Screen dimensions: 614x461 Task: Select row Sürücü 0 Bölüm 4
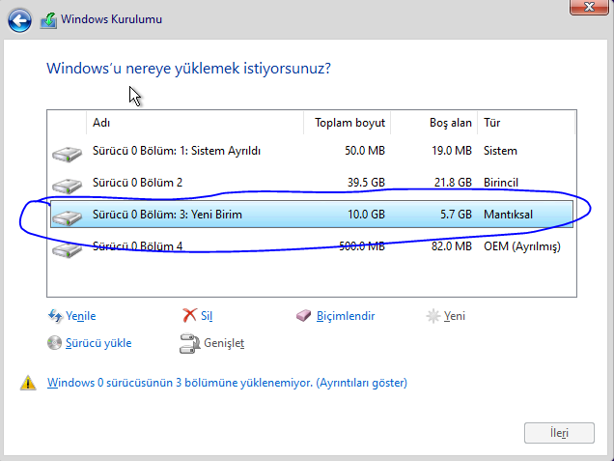pos(312,246)
